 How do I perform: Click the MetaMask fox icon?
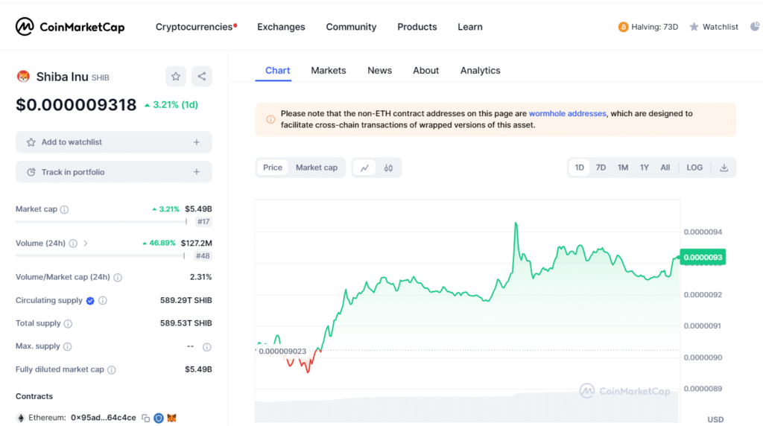point(171,418)
